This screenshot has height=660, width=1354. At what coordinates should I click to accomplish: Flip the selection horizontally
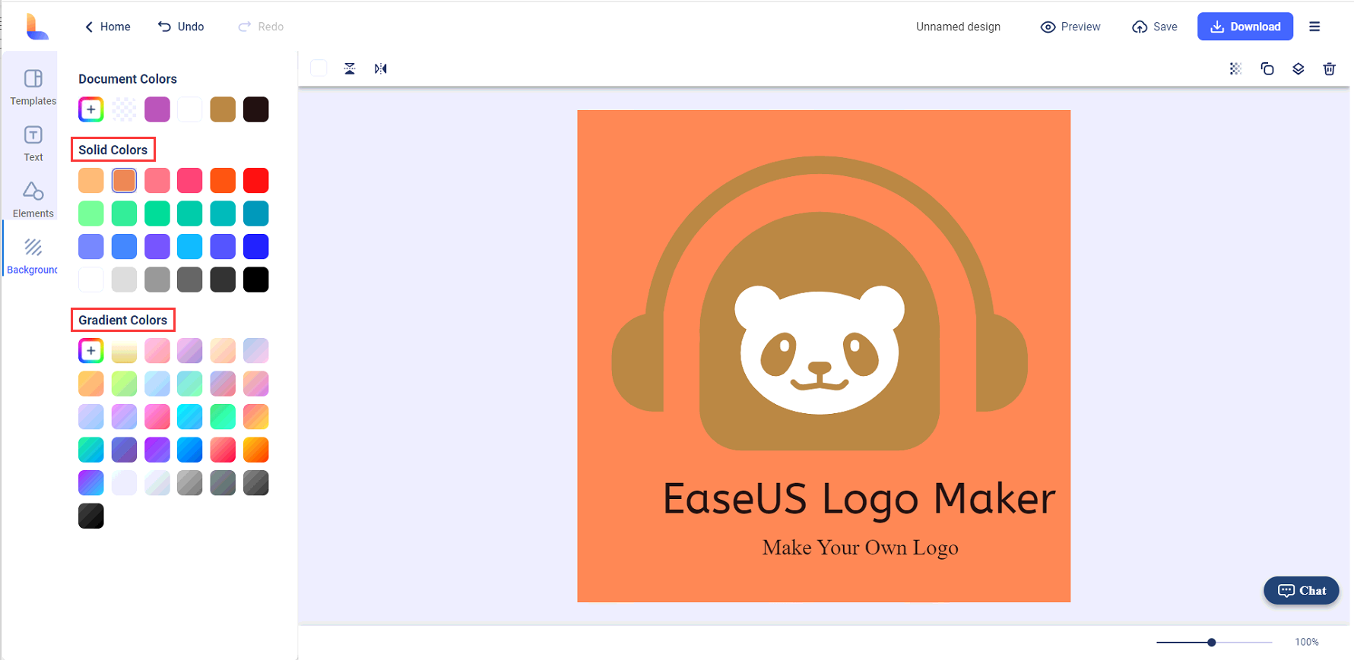(381, 68)
